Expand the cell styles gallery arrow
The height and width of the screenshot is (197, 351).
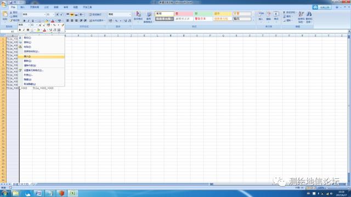click(253, 20)
